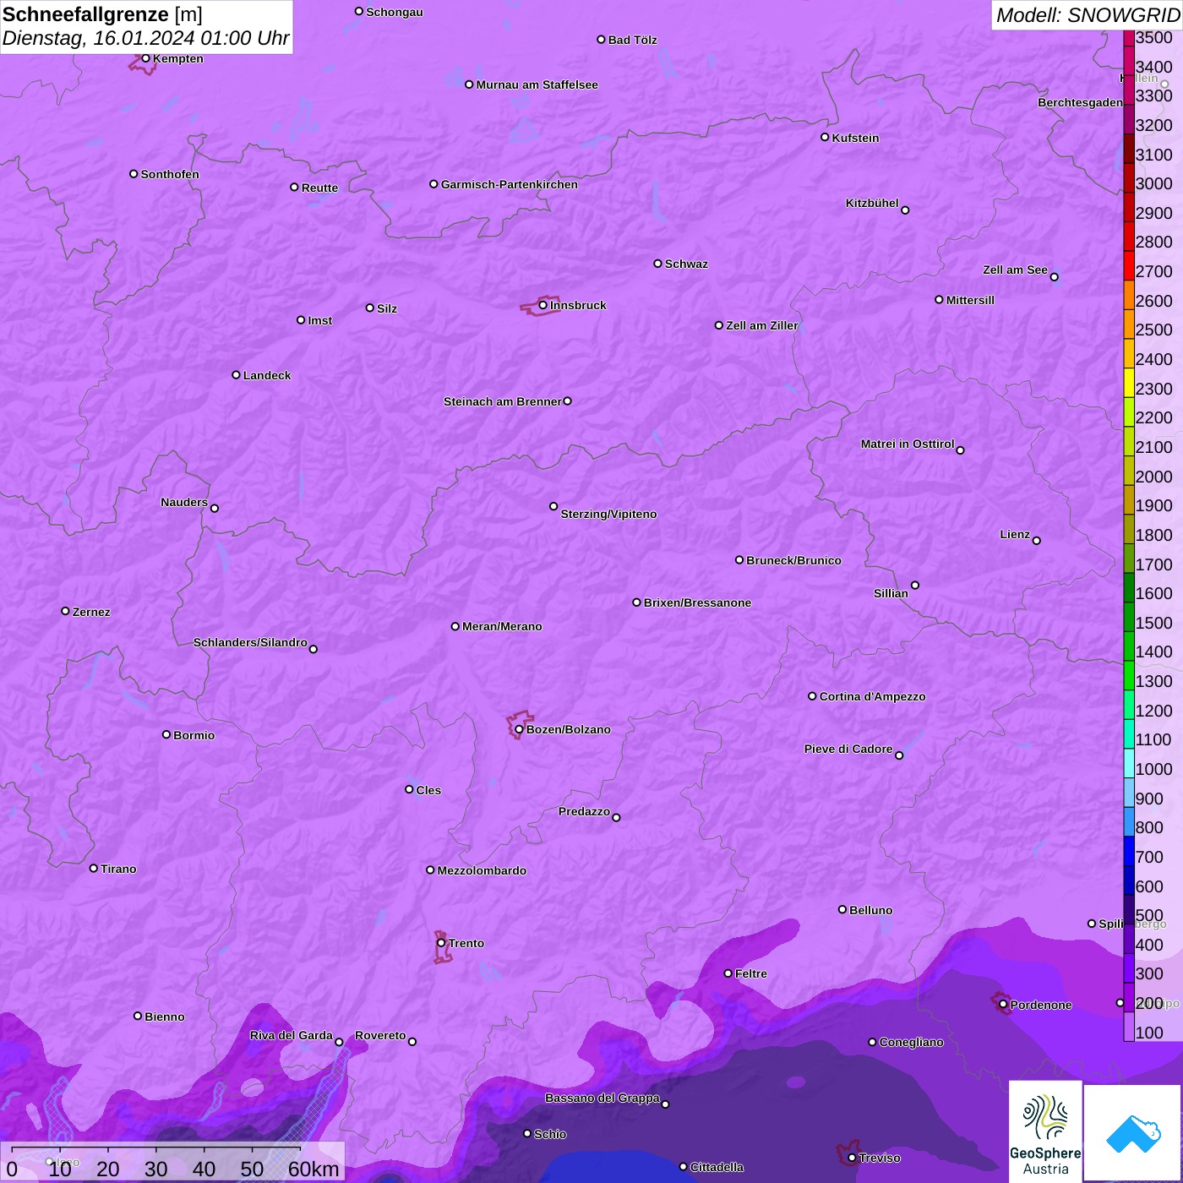Select the Reutte location dot

pyautogui.click(x=294, y=188)
